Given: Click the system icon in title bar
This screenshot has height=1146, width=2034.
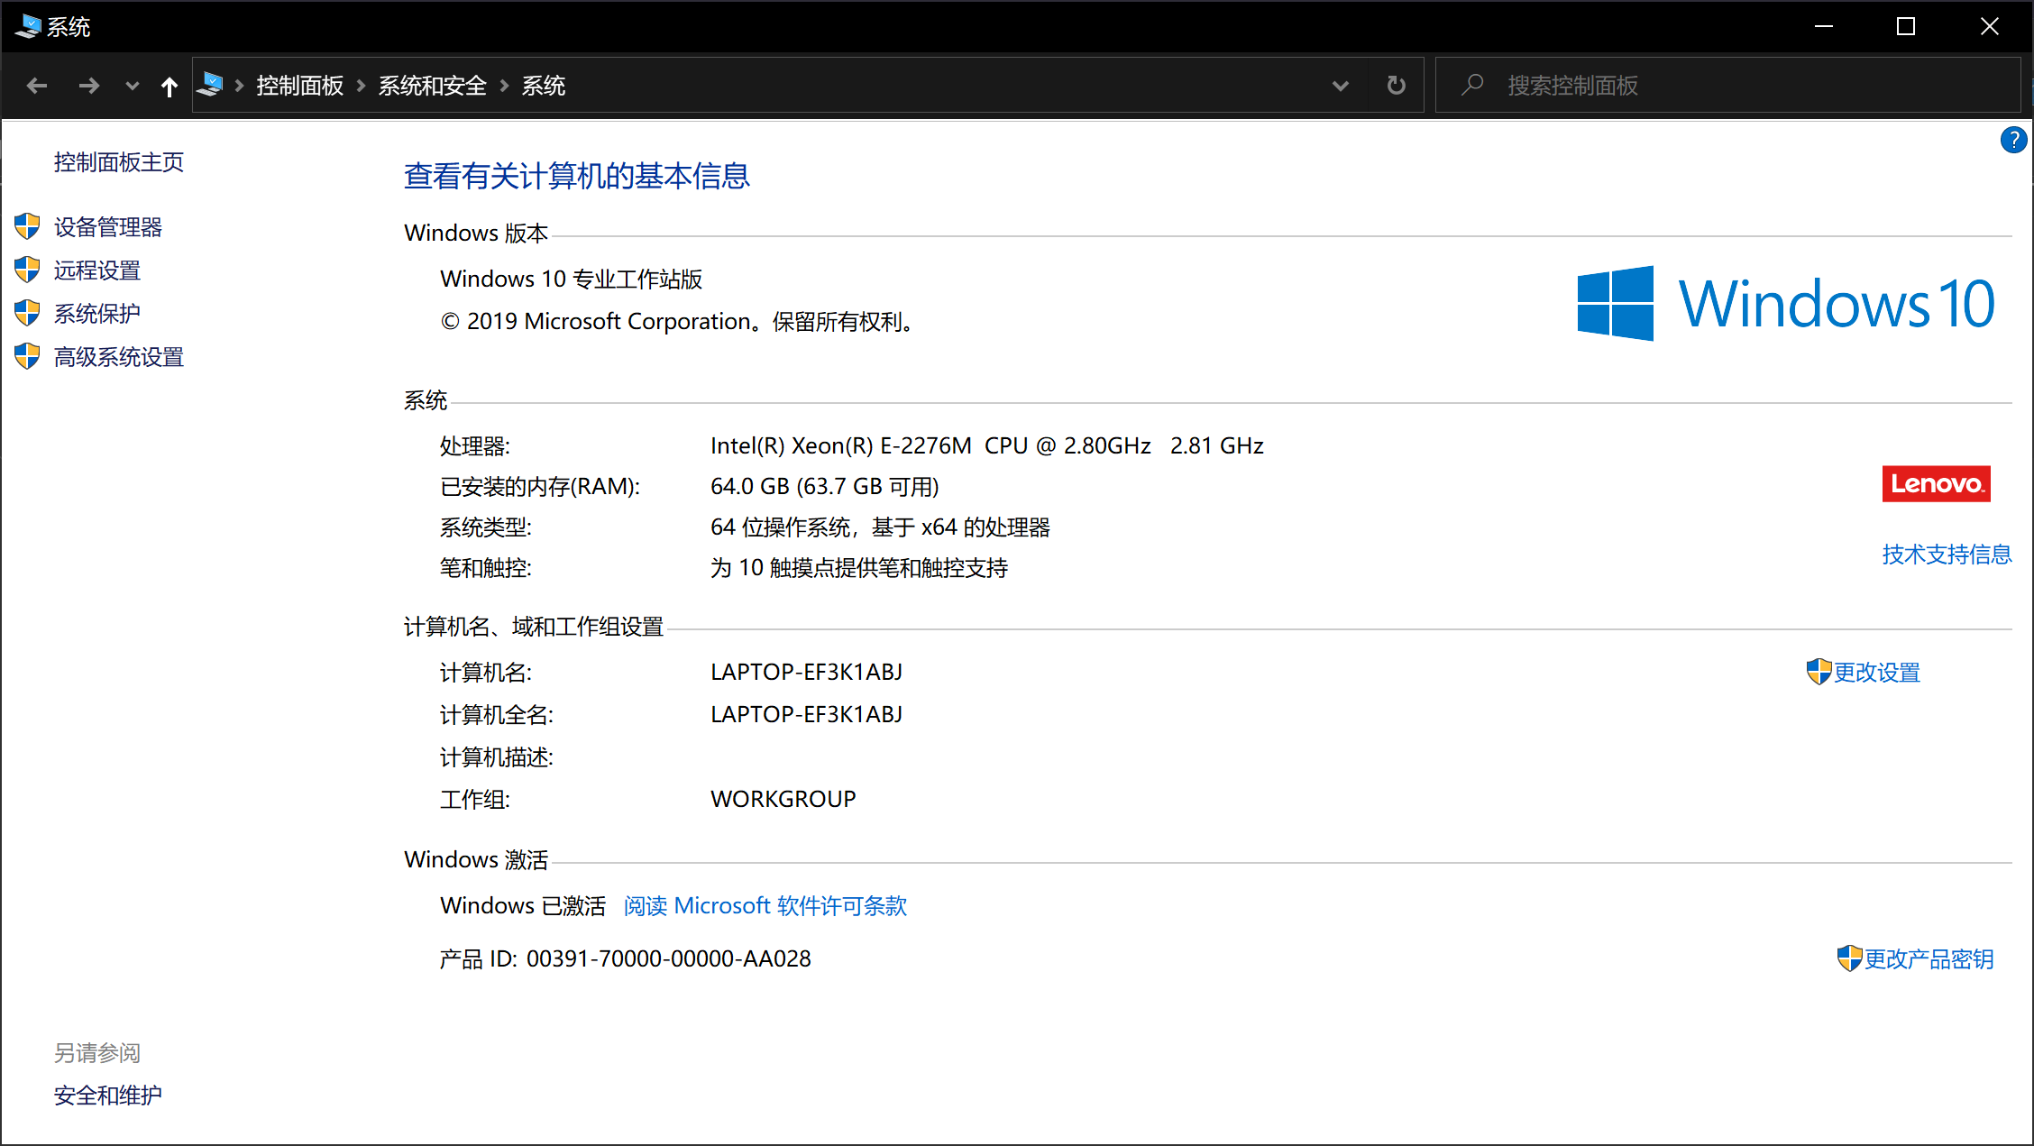Looking at the screenshot, I should (x=28, y=26).
